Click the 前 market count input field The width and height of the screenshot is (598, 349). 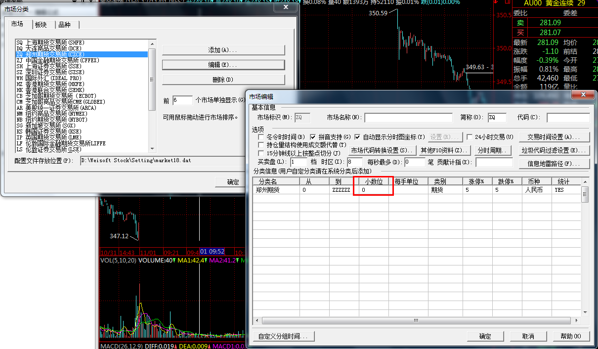182,100
